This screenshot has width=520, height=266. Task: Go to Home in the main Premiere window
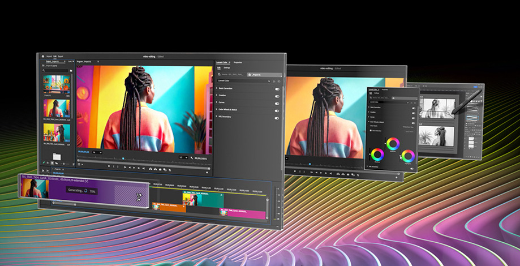pos(43,57)
